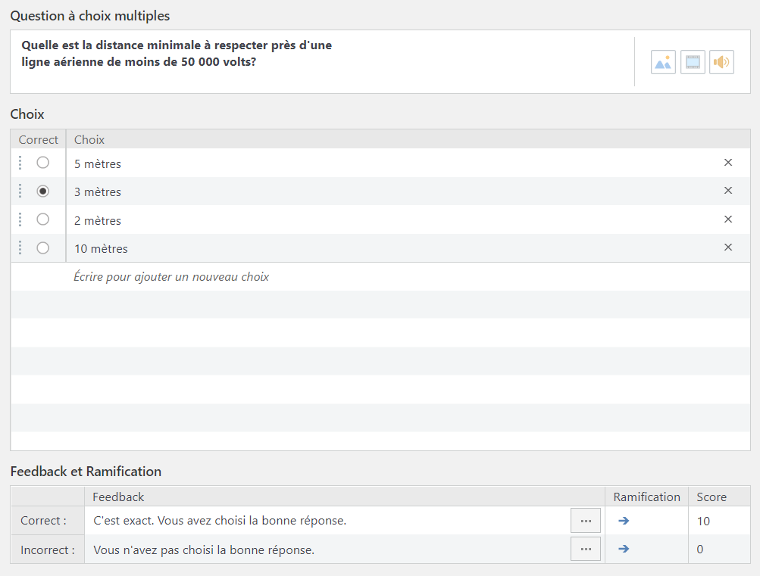Screen dimensions: 760x576
Task: Remove the '3 mètres' choice
Action: [x=728, y=191]
